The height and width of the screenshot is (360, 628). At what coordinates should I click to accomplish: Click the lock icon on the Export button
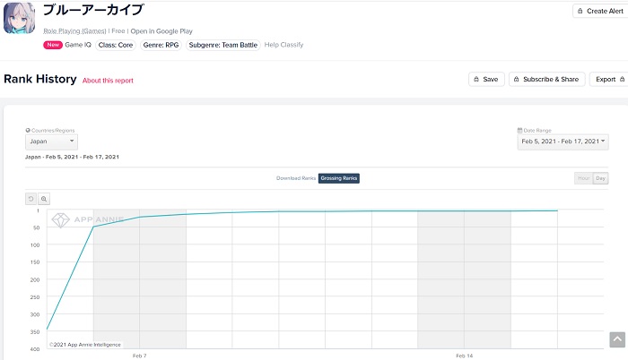point(622,79)
